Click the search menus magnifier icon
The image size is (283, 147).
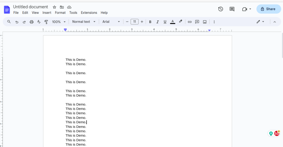[x=9, y=22]
